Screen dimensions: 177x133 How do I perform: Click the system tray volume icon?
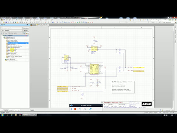pos(167,115)
